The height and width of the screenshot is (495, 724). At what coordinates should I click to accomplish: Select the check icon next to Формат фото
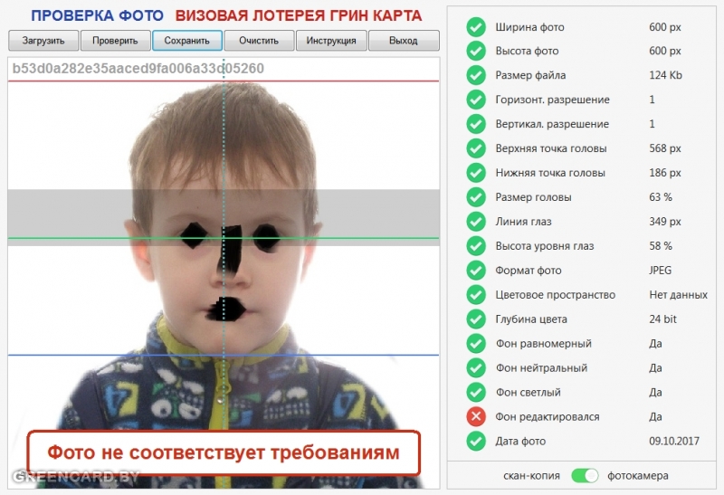pyautogui.click(x=476, y=271)
